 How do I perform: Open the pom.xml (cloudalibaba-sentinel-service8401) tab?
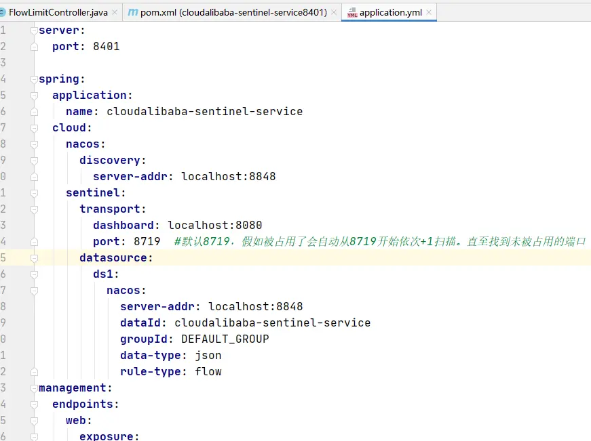coord(233,12)
